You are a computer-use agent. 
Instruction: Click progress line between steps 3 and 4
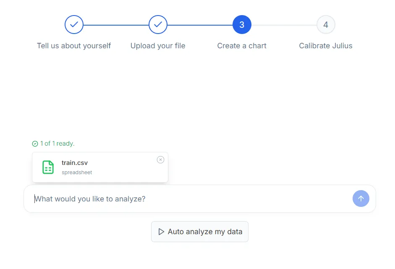(x=284, y=25)
